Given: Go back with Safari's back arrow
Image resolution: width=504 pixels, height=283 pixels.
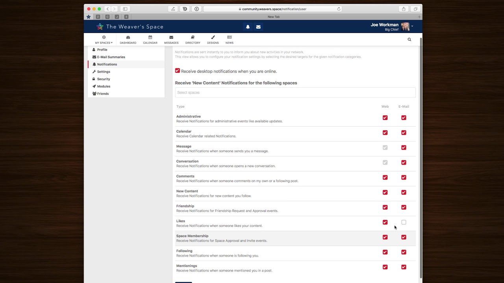Looking at the screenshot, I should (107, 9).
